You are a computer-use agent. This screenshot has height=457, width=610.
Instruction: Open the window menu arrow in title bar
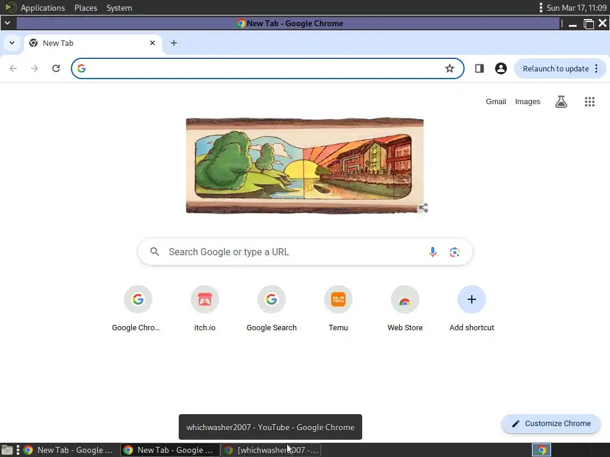pos(7,23)
